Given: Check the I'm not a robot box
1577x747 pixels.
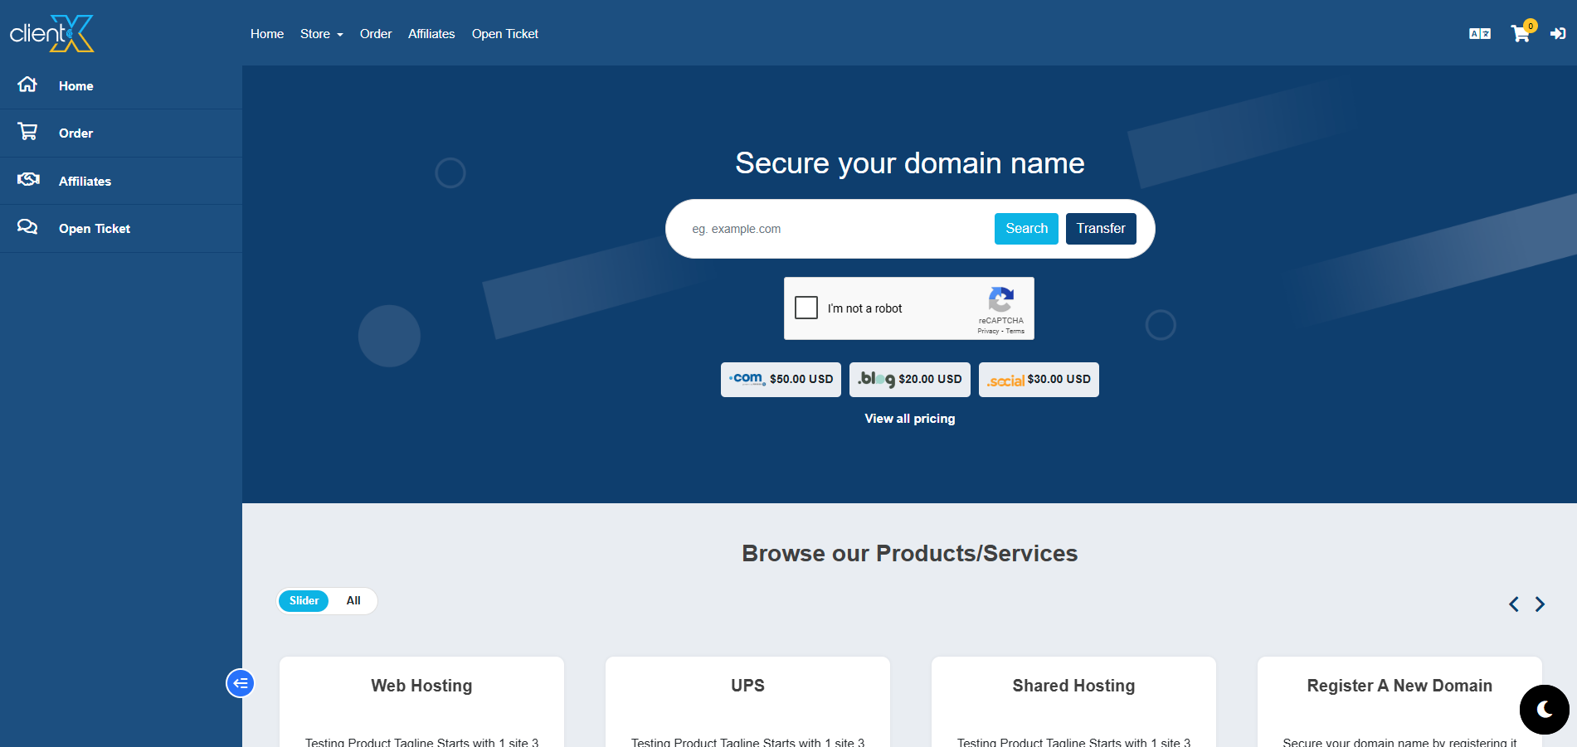Looking at the screenshot, I should click(806, 308).
